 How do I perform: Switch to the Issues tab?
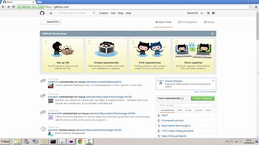[x=209, y=22]
